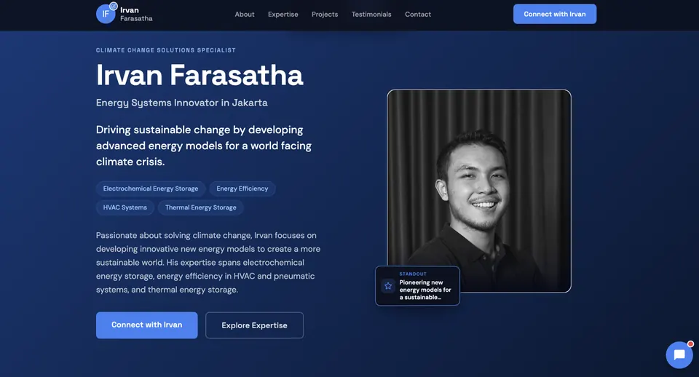
Task: Open the chat bubble widget
Action: click(679, 354)
